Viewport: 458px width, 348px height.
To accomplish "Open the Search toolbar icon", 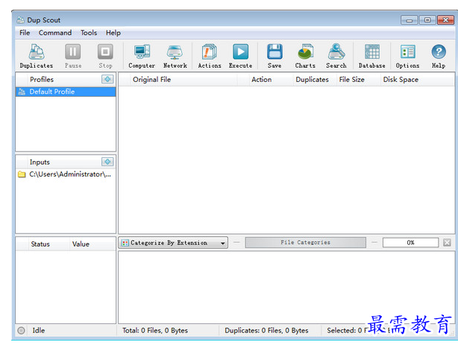I will pyautogui.click(x=336, y=57).
